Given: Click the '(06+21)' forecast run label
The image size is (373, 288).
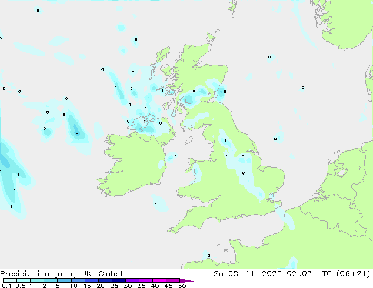Looking at the screenshot, I should pyautogui.click(x=354, y=274).
